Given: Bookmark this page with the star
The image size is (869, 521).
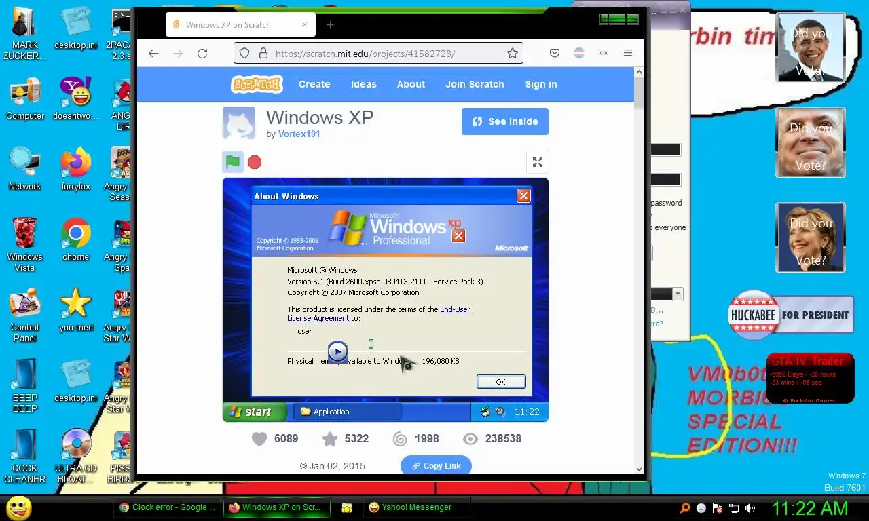Looking at the screenshot, I should pos(513,53).
